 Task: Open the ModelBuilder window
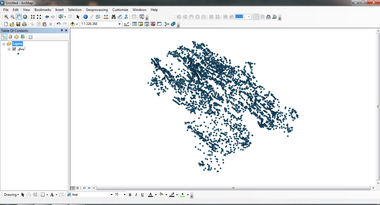(167, 24)
